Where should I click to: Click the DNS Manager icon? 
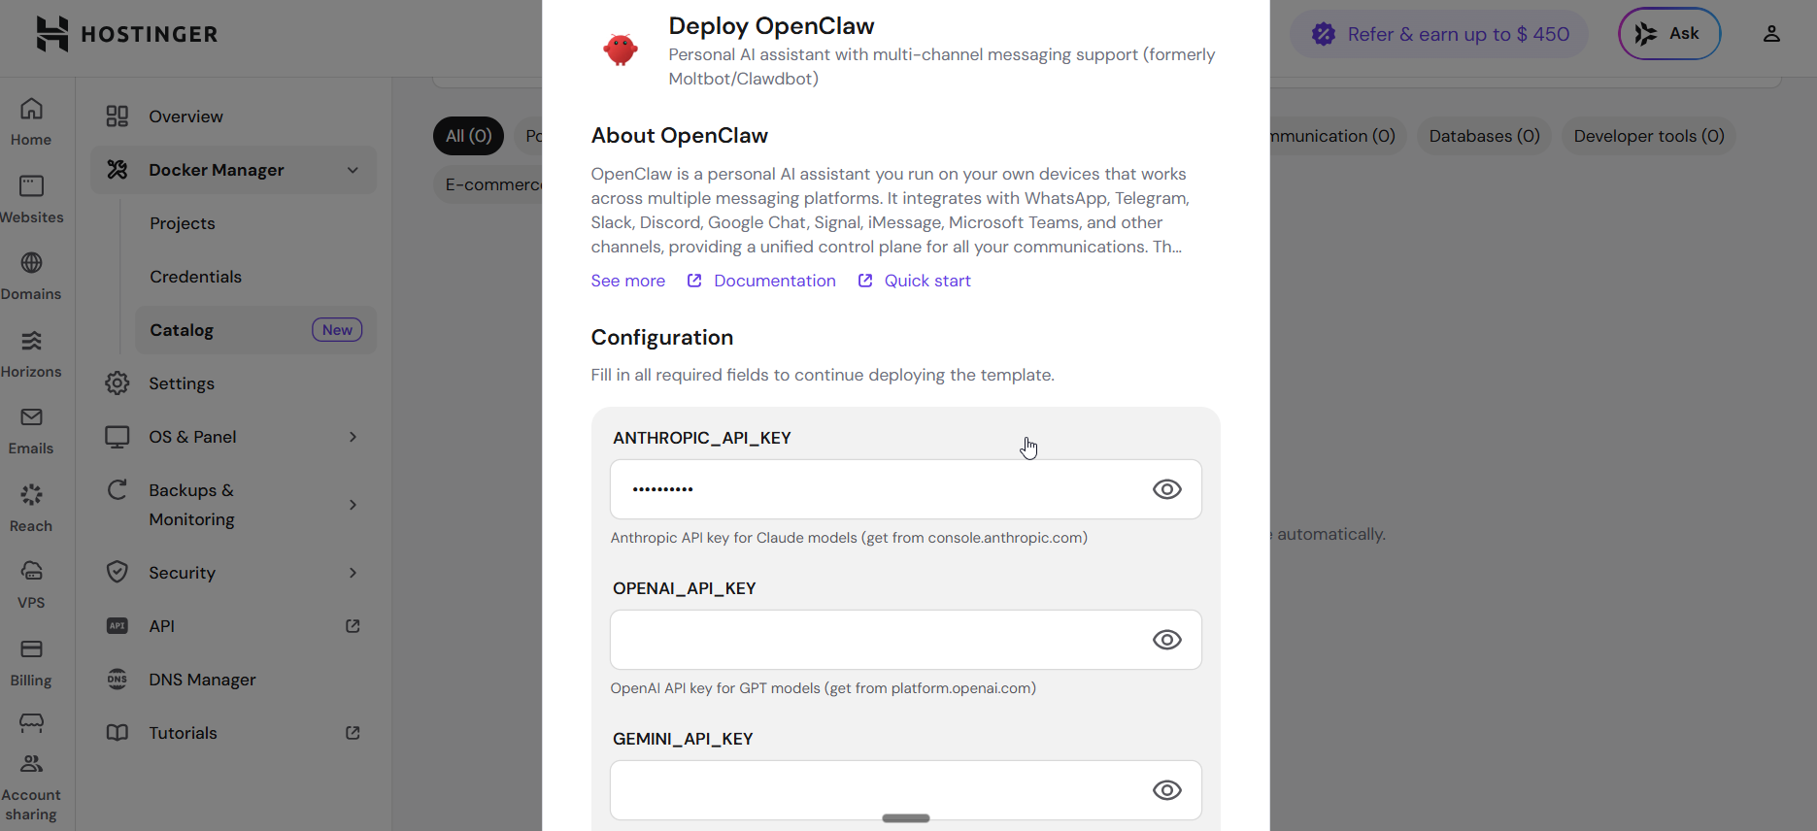[118, 680]
